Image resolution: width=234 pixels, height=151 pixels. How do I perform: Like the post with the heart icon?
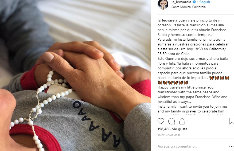point(161,121)
